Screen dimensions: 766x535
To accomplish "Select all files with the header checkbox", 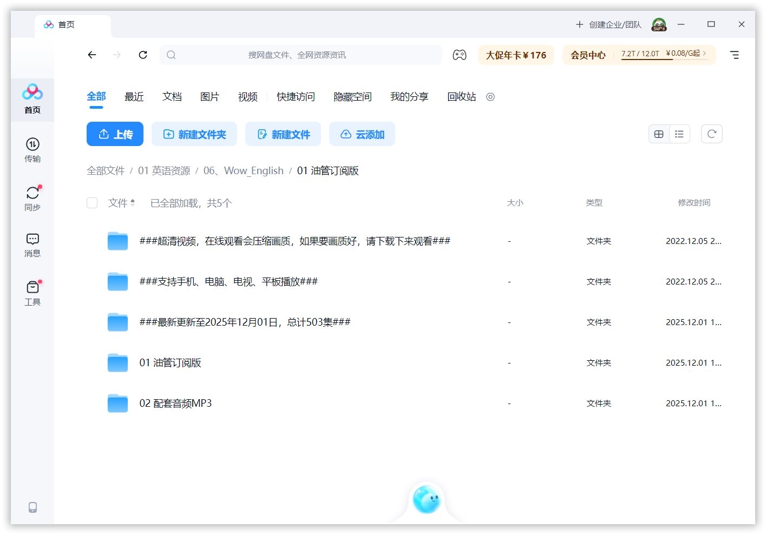I will (92, 203).
